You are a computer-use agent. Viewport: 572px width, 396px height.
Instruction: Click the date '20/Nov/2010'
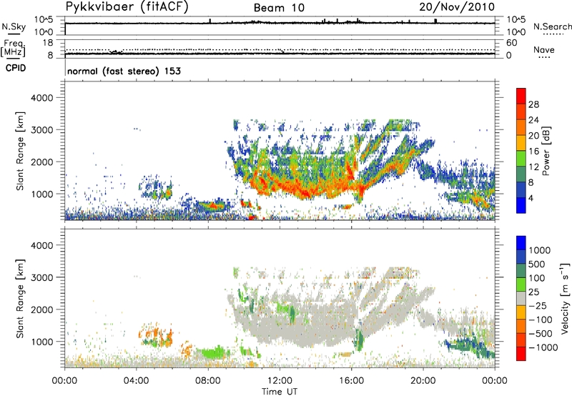click(457, 7)
